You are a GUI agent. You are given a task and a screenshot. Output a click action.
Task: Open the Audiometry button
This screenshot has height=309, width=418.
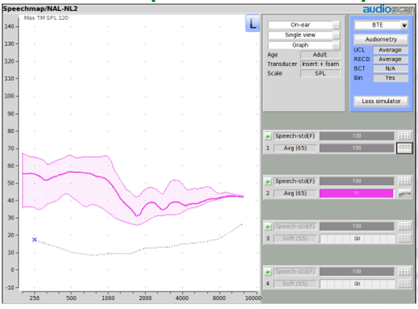381,39
